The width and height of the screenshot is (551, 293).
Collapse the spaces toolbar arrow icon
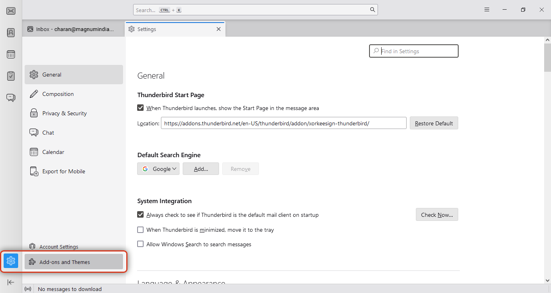(11, 282)
